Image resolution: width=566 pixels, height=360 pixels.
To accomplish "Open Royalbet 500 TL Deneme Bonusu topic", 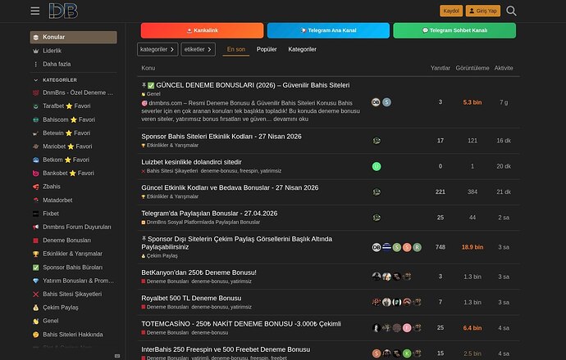I will click(191, 298).
